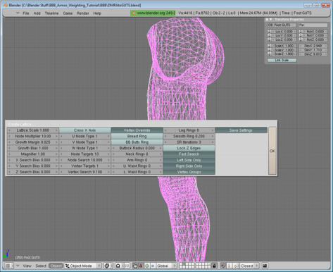Close the Transform Properties panel with X
Screen dimensions: 333x272
[x=267, y=20]
